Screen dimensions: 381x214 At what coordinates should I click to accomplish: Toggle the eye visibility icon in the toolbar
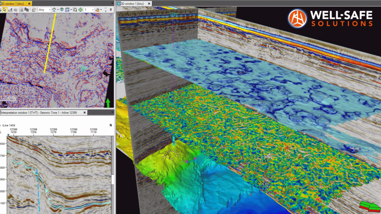(x=61, y=10)
